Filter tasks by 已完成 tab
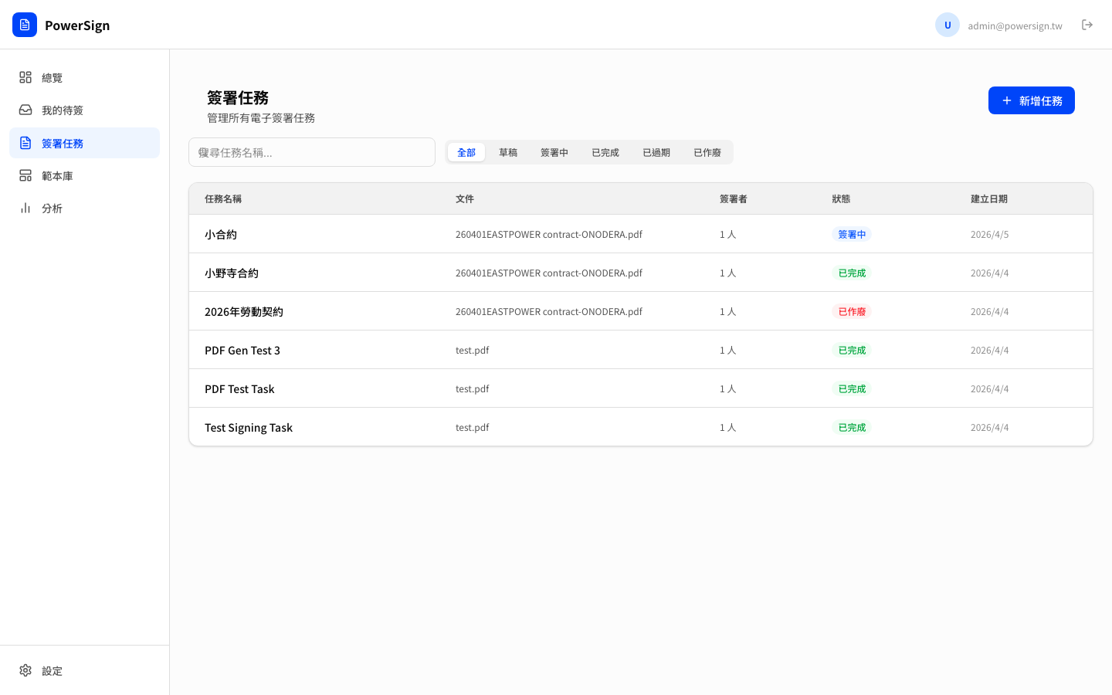This screenshot has width=1112, height=695. point(605,152)
